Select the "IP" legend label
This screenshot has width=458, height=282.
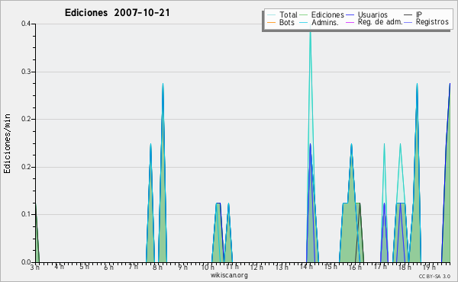click(x=419, y=14)
